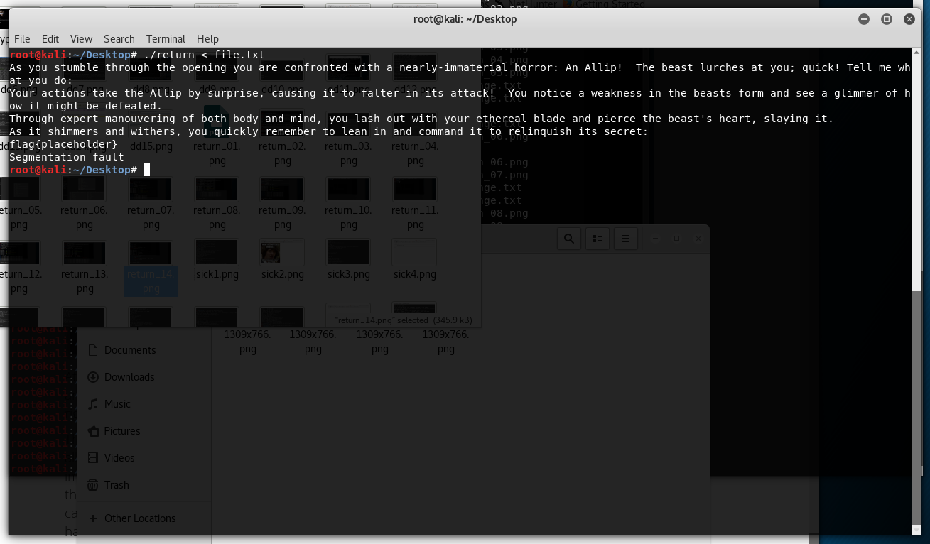Click Documents in the sidebar
930x544 pixels.
(129, 350)
